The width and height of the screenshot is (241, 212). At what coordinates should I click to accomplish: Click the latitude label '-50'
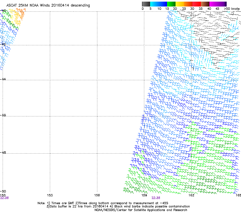click(x=3, y=191)
